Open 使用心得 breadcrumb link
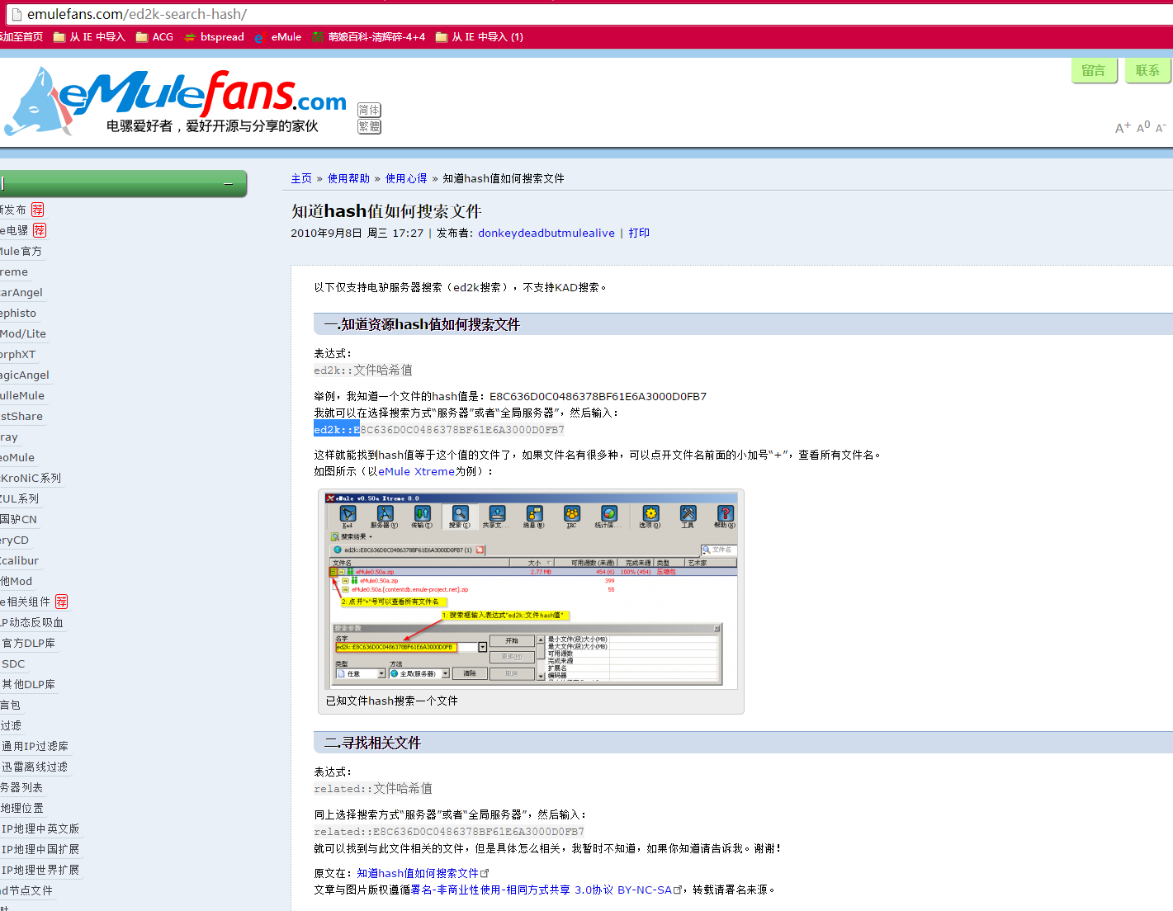Screen dimensions: 1173x911 point(406,178)
